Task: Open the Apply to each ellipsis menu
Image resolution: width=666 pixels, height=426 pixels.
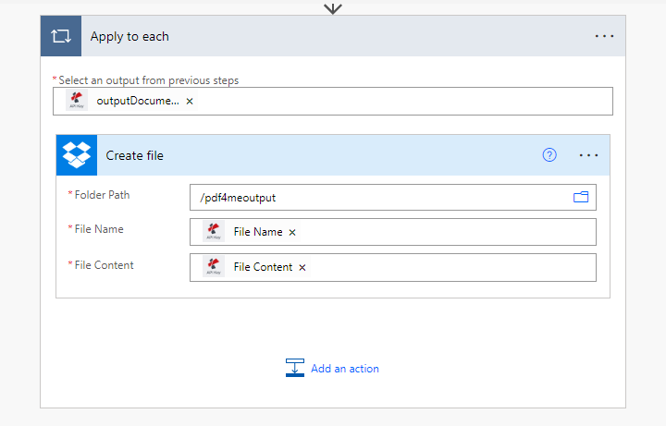Action: click(604, 36)
